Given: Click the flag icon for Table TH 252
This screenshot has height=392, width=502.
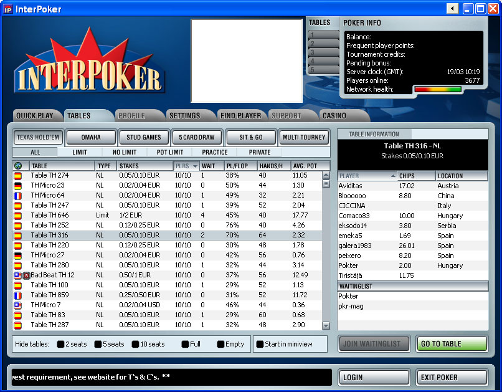Looking at the screenshot, I should pos(18,225).
